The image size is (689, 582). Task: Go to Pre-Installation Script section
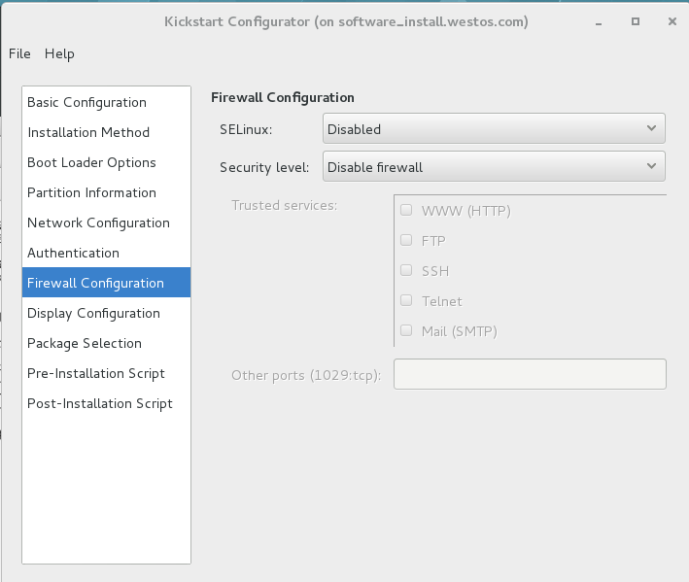coord(96,373)
